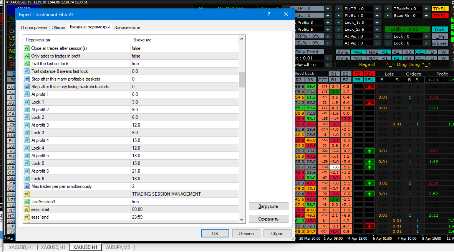Switch to the XAUUSD,H1 chart tab
The width and height of the screenshot is (454, 252).
85,247
